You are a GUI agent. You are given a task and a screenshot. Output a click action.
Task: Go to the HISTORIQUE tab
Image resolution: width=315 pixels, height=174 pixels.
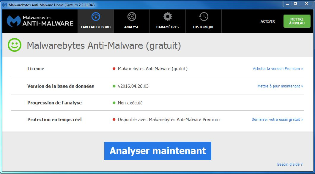pyautogui.click(x=204, y=21)
